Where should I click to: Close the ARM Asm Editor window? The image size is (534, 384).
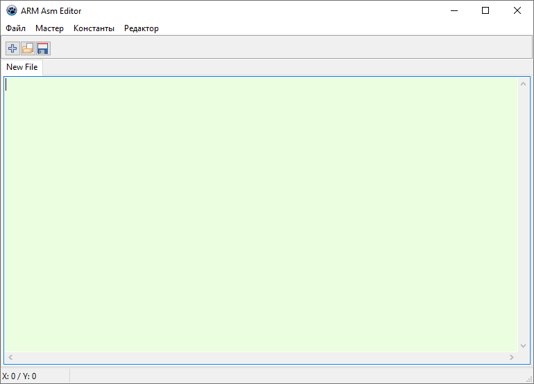(x=517, y=10)
